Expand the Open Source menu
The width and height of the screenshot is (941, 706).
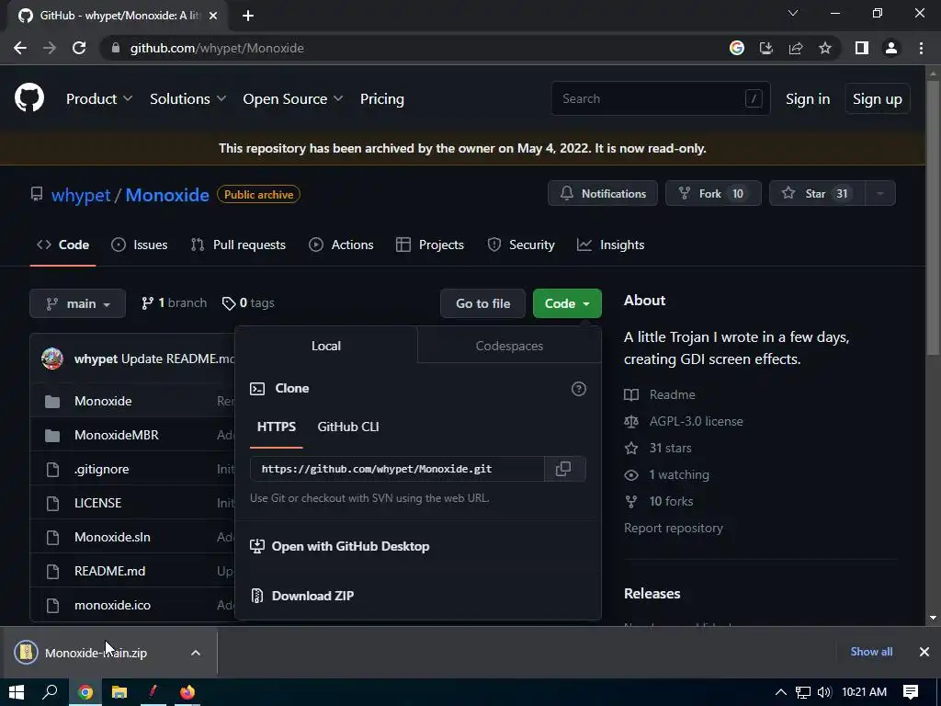(293, 98)
